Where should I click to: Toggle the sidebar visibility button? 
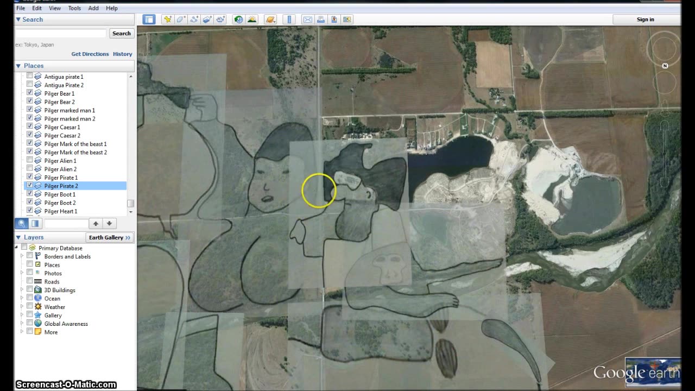click(149, 20)
